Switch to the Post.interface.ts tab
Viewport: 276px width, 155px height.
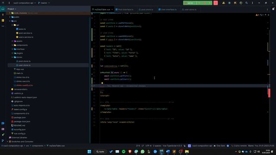(x=125, y=9)
